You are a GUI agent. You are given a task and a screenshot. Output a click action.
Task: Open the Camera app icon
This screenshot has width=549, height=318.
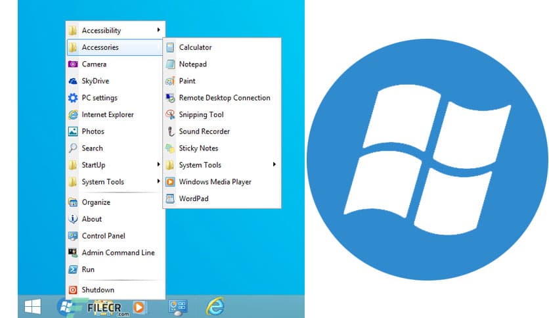click(73, 64)
